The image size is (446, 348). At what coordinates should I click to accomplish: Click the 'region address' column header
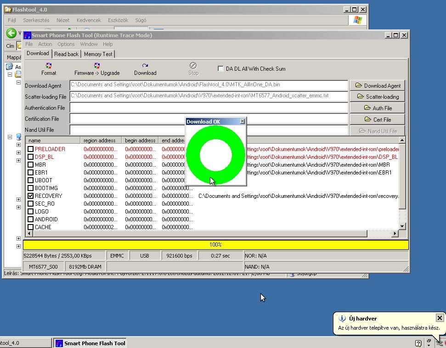[x=101, y=140]
